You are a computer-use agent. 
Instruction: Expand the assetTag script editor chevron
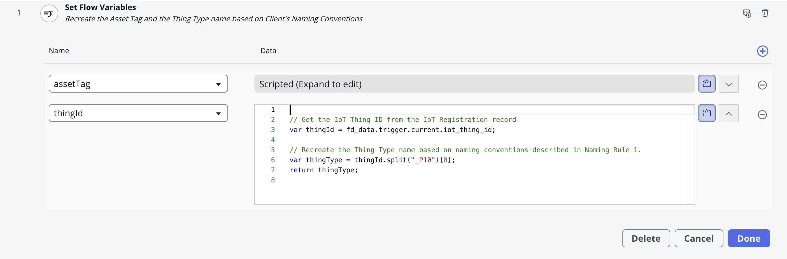(x=729, y=84)
